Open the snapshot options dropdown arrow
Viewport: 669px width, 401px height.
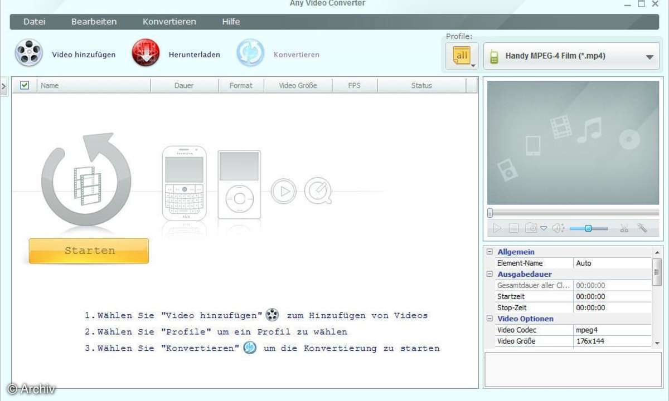tap(544, 228)
